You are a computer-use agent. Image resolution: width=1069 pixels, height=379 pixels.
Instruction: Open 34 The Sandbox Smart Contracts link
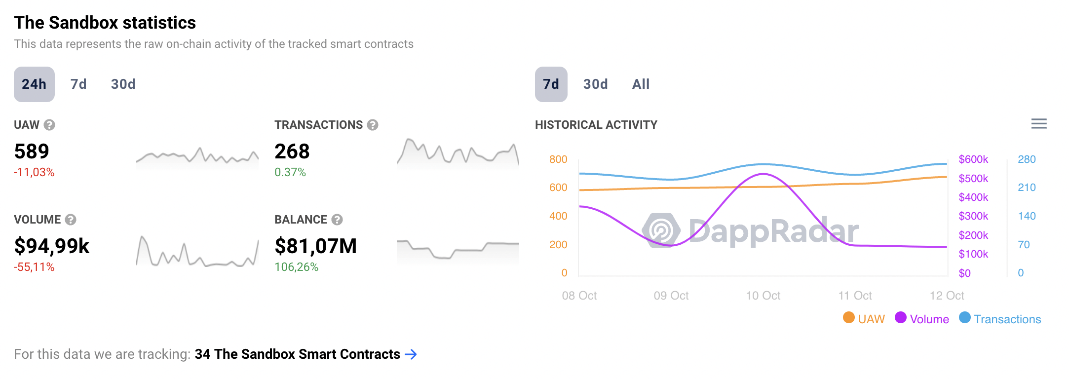coord(297,354)
